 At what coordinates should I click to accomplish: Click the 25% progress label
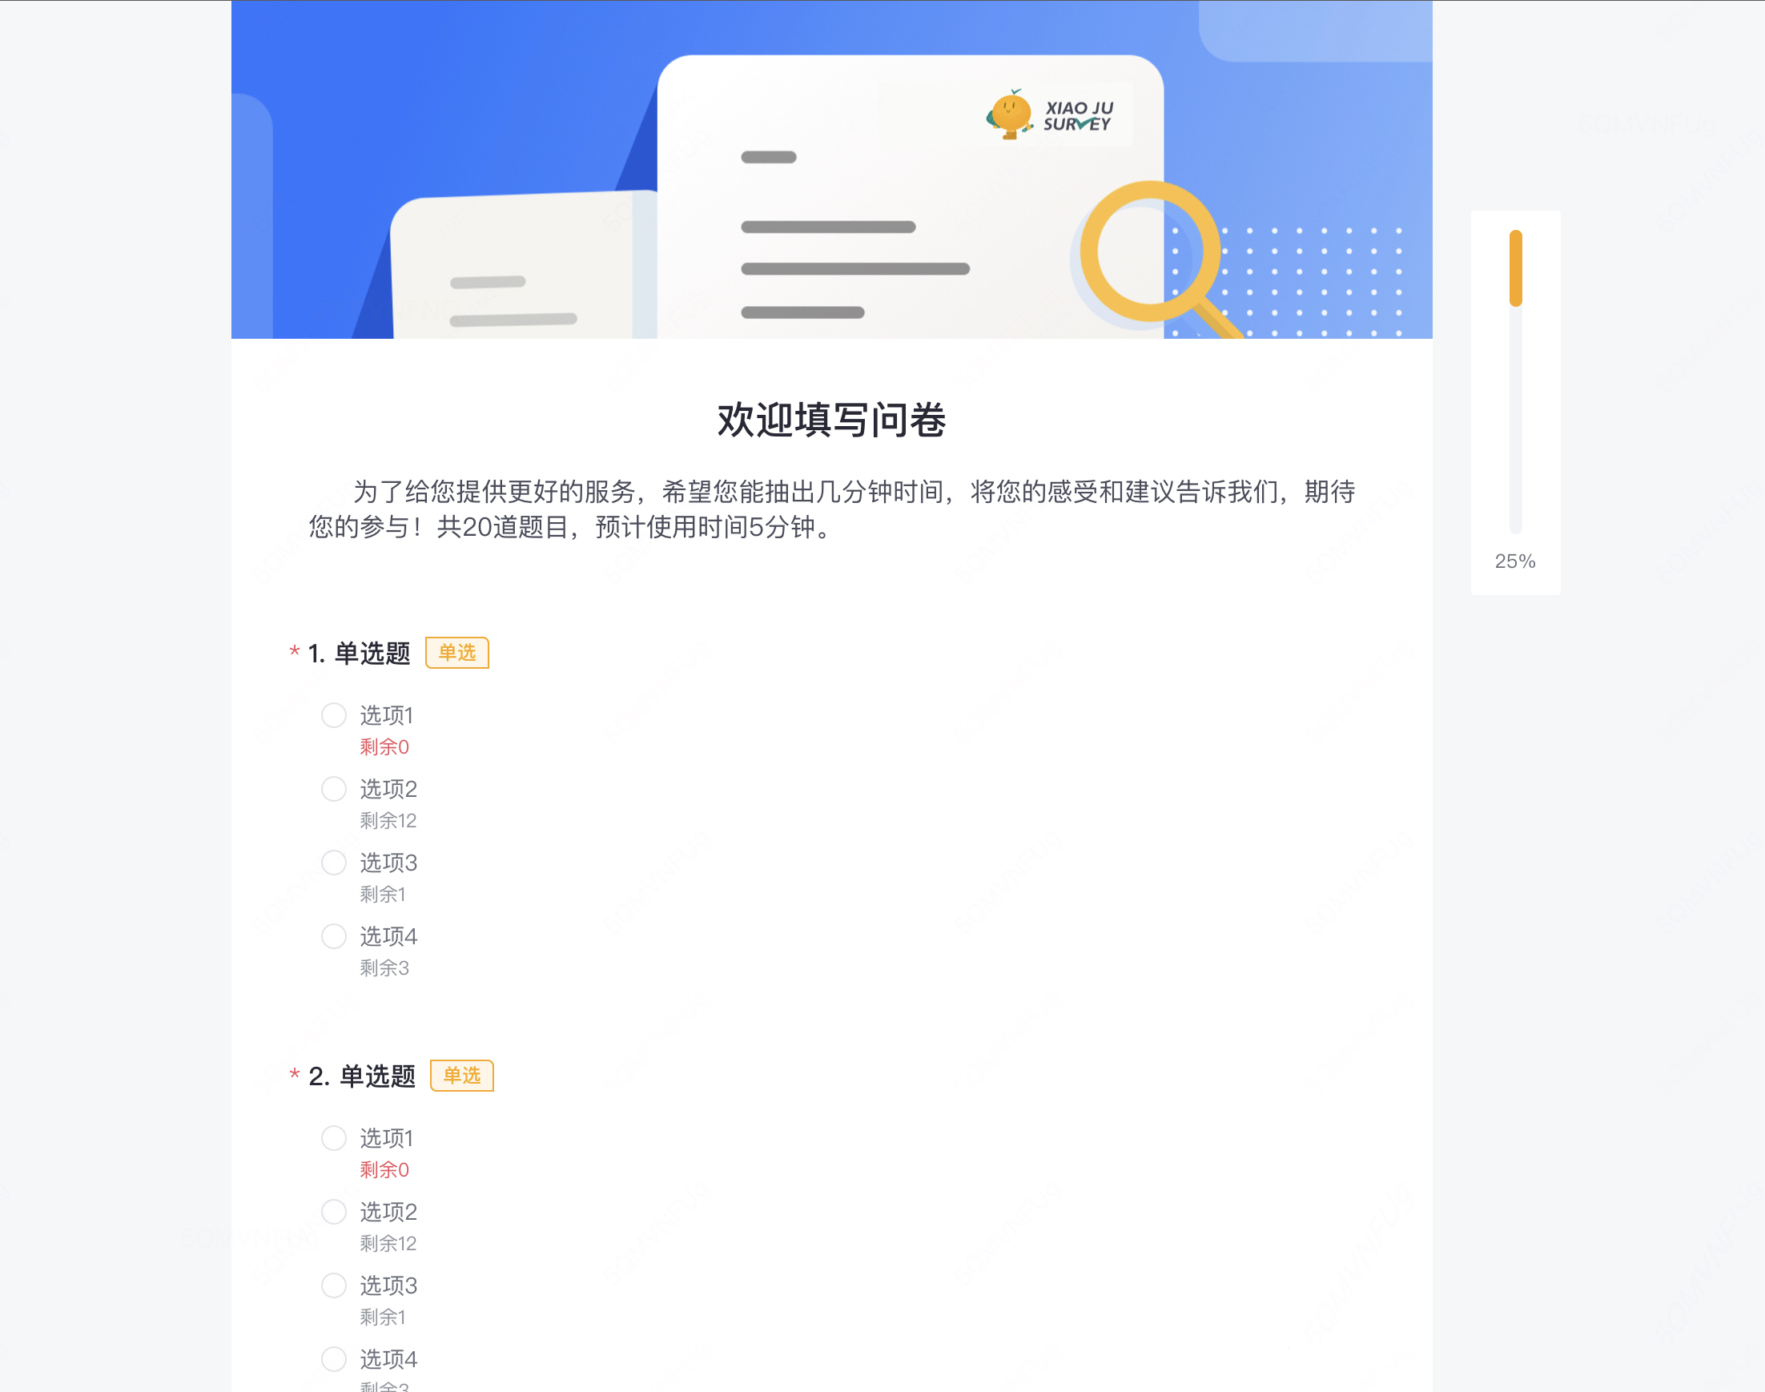[1515, 561]
